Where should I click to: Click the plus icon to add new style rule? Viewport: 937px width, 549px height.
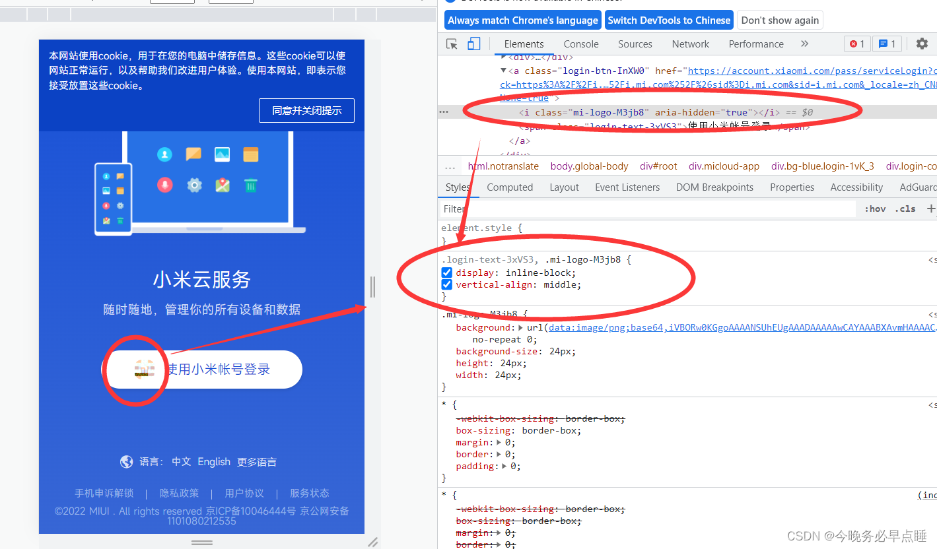(931, 209)
